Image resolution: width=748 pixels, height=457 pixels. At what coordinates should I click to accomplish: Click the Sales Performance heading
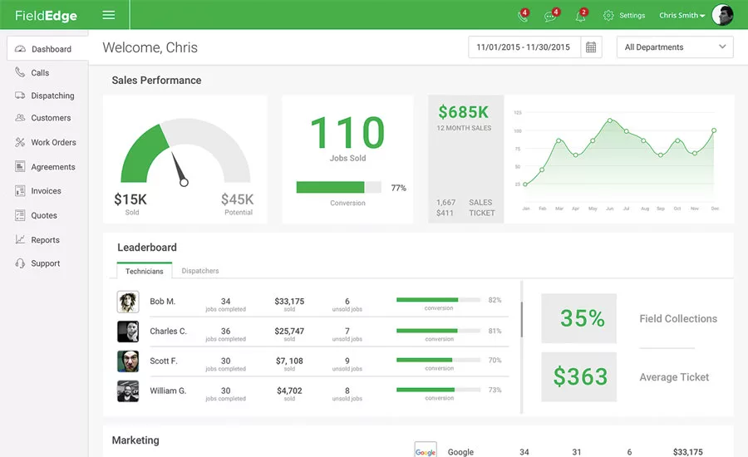(156, 80)
